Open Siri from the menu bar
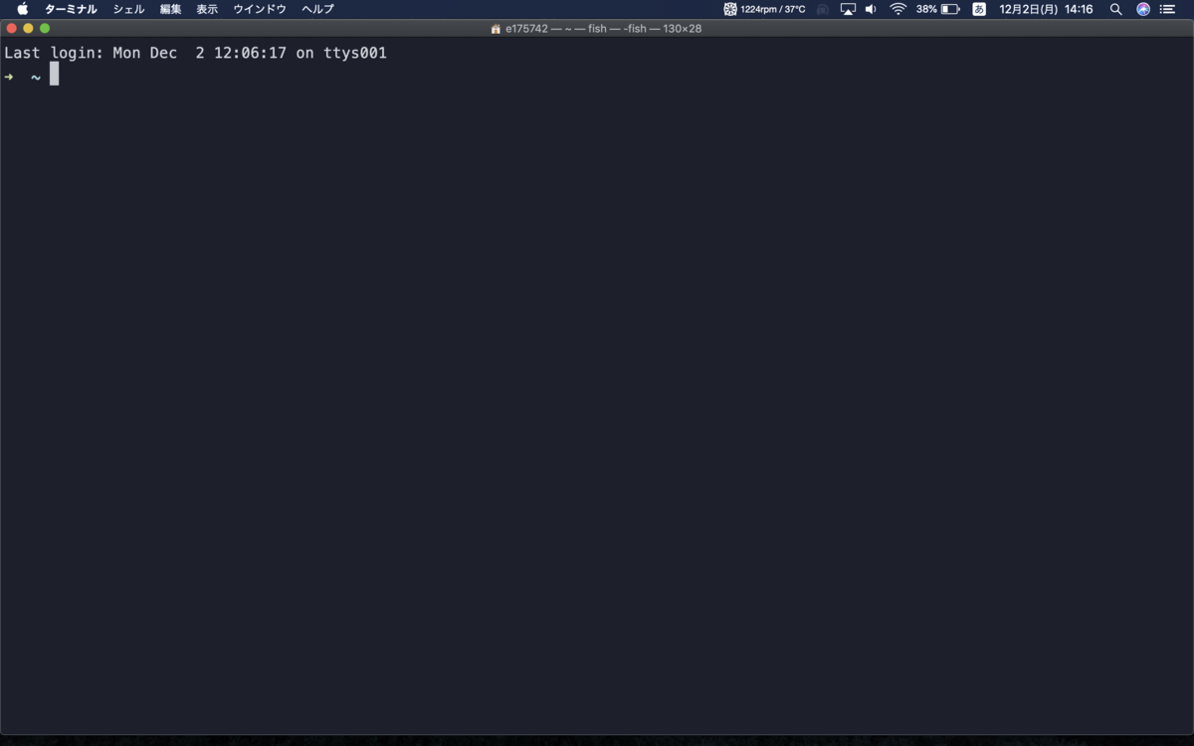The image size is (1194, 746). pyautogui.click(x=1143, y=9)
